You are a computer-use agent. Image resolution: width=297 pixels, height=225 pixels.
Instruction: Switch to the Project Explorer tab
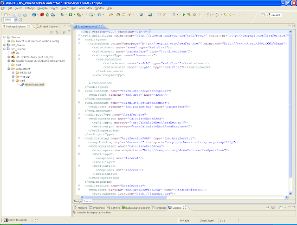pyautogui.click(x=47, y=26)
